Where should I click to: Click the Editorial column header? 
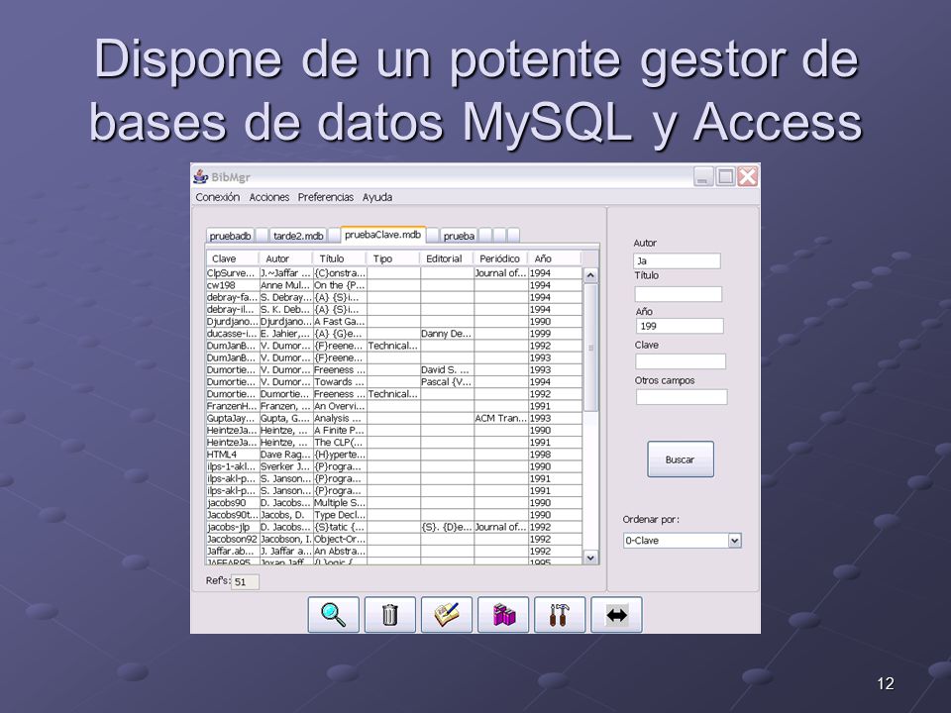[447, 258]
